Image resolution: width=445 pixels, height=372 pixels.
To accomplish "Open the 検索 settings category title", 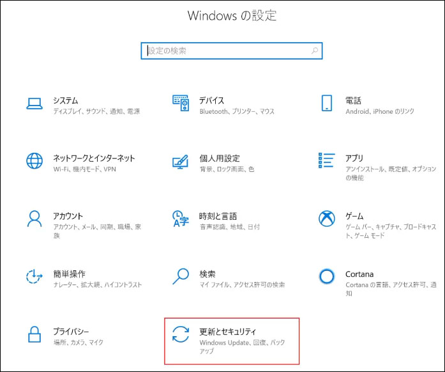I will [207, 274].
